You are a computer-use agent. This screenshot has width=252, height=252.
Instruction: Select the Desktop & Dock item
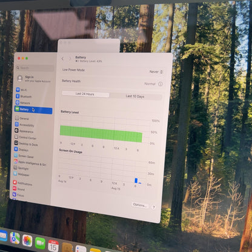tap(26, 144)
